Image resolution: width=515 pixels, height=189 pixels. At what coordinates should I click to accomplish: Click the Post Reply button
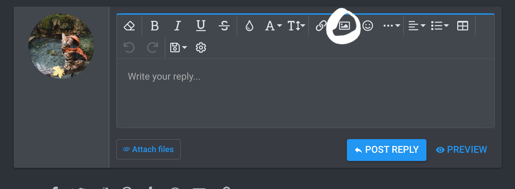[x=387, y=150]
